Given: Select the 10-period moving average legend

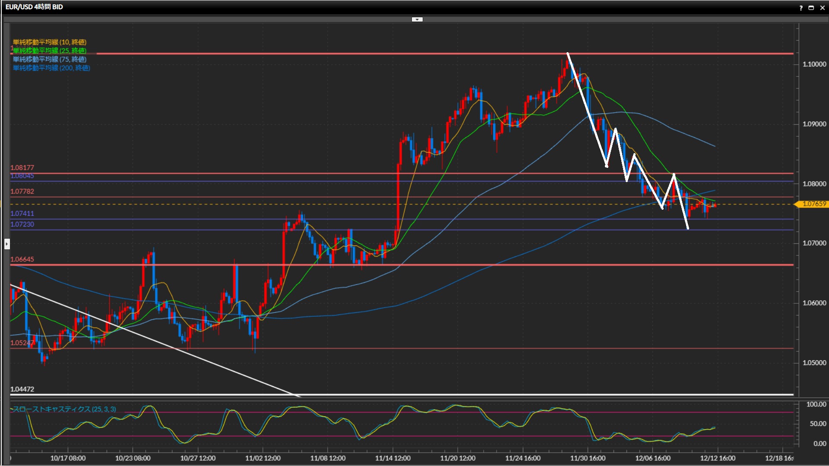Looking at the screenshot, I should pyautogui.click(x=50, y=42).
